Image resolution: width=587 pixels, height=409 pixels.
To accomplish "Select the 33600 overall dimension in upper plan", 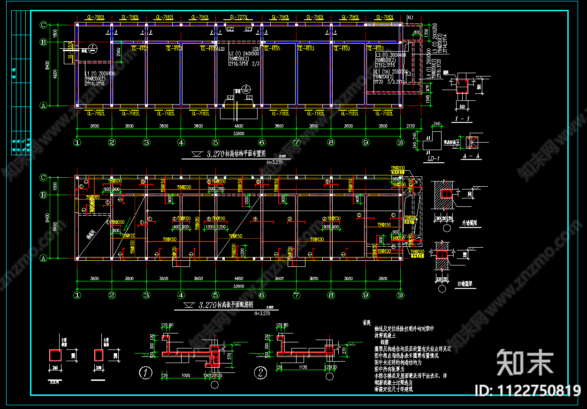I will 238,133.
